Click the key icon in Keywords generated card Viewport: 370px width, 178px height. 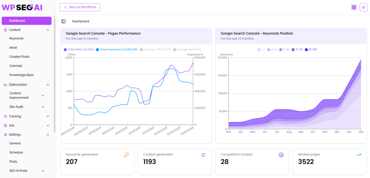pyautogui.click(x=126, y=155)
